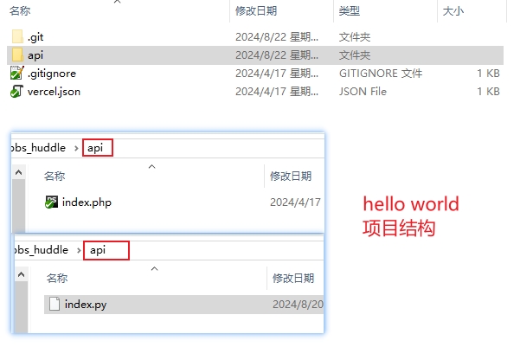This screenshot has width=520, height=347.
Task: Sort by 大小 column header
Action: pyautogui.click(x=453, y=11)
